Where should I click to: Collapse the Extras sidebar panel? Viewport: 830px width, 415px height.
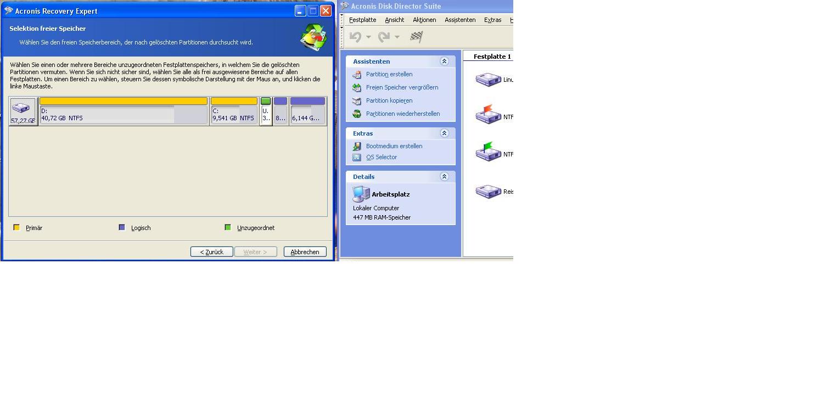click(x=445, y=133)
